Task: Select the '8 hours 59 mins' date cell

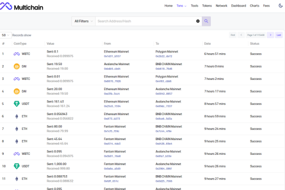Action: 215,116
